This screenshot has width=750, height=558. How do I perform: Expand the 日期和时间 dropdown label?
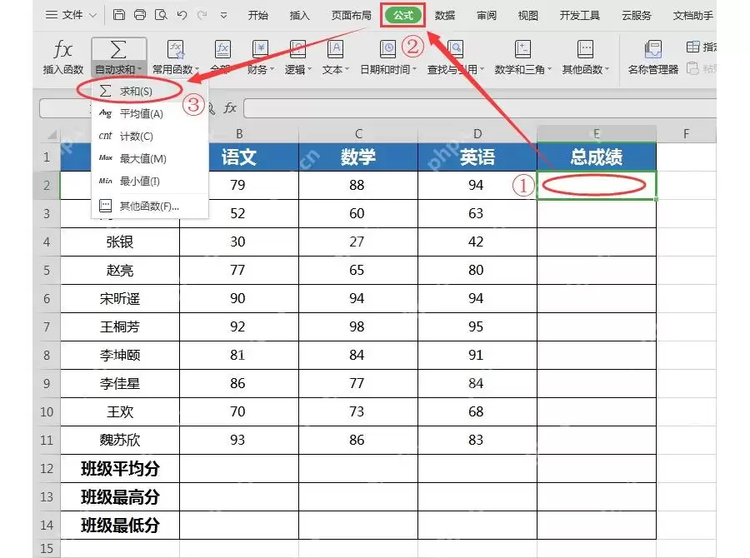[x=387, y=69]
